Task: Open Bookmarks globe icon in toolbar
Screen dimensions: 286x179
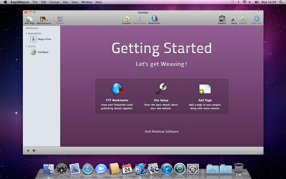Action: 154,19
